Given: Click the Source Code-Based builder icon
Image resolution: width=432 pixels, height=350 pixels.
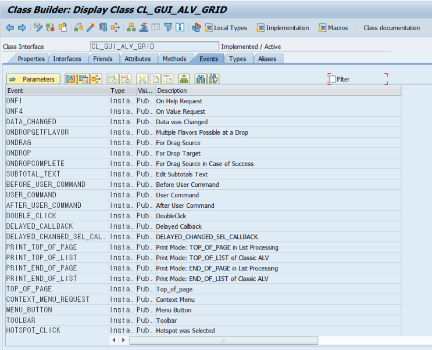Looking at the screenshot, I should (x=197, y=27).
